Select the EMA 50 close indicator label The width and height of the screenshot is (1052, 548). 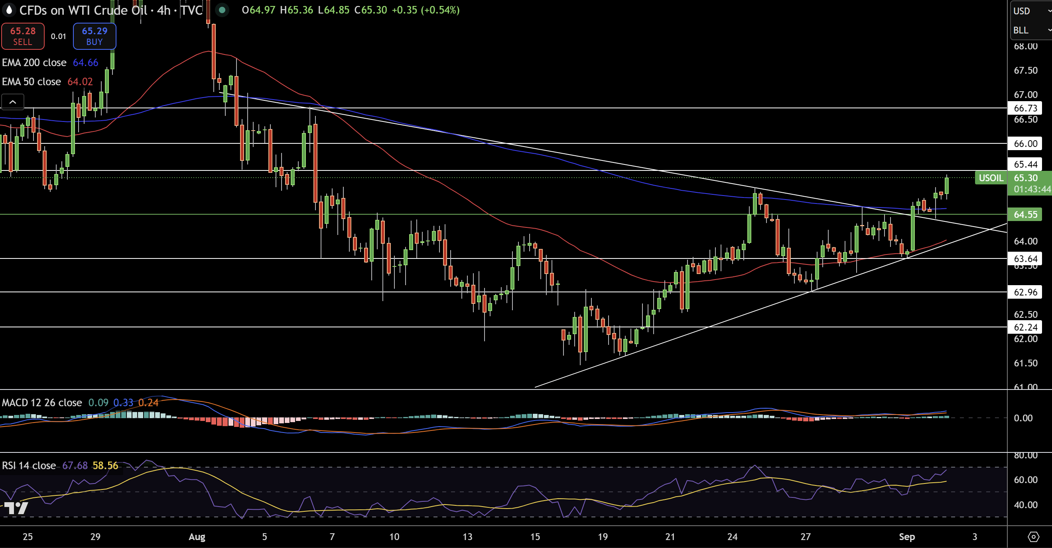point(32,82)
